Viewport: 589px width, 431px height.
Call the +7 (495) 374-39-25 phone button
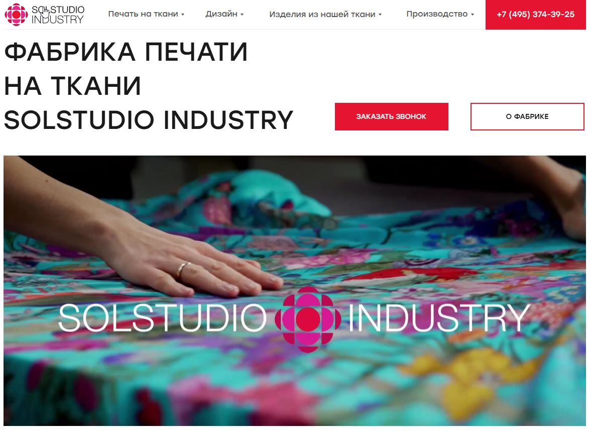coord(536,15)
